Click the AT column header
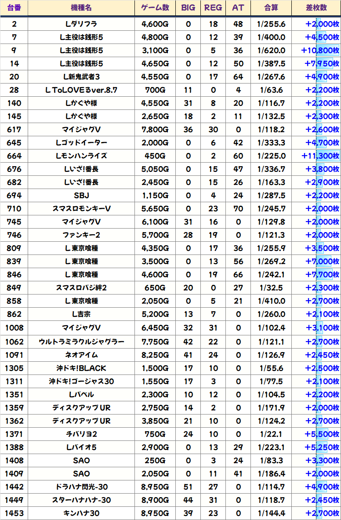This screenshot has height=520, width=341. pos(238,8)
